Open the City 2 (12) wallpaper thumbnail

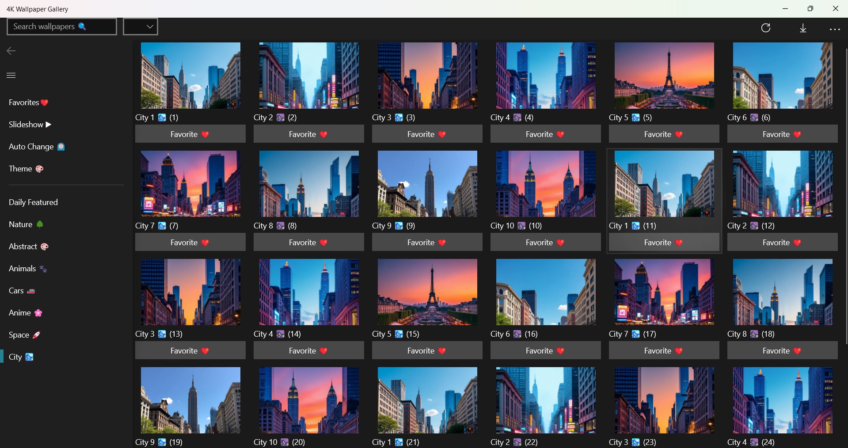click(783, 184)
